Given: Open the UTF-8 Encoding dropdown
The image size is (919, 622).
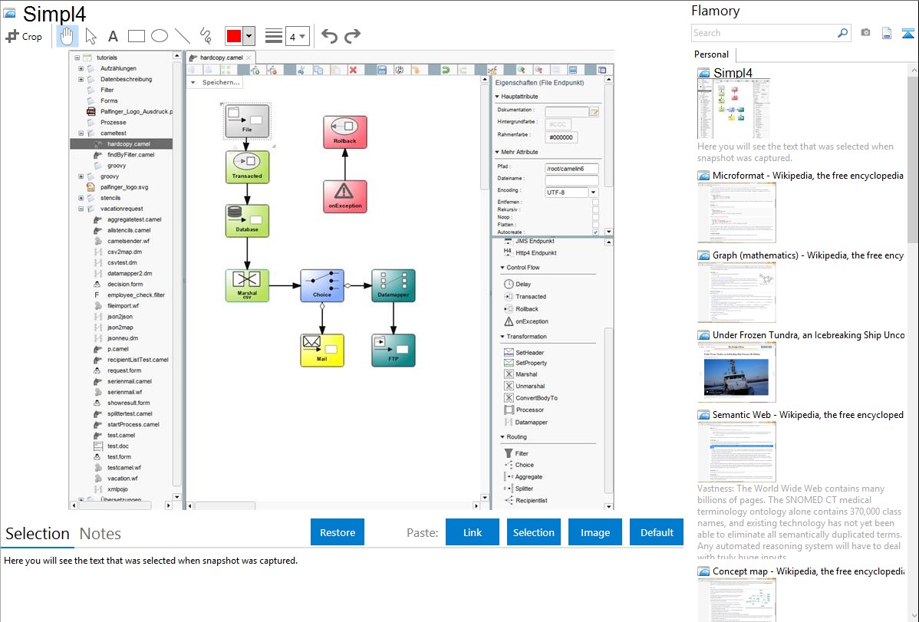Looking at the screenshot, I should (593, 193).
